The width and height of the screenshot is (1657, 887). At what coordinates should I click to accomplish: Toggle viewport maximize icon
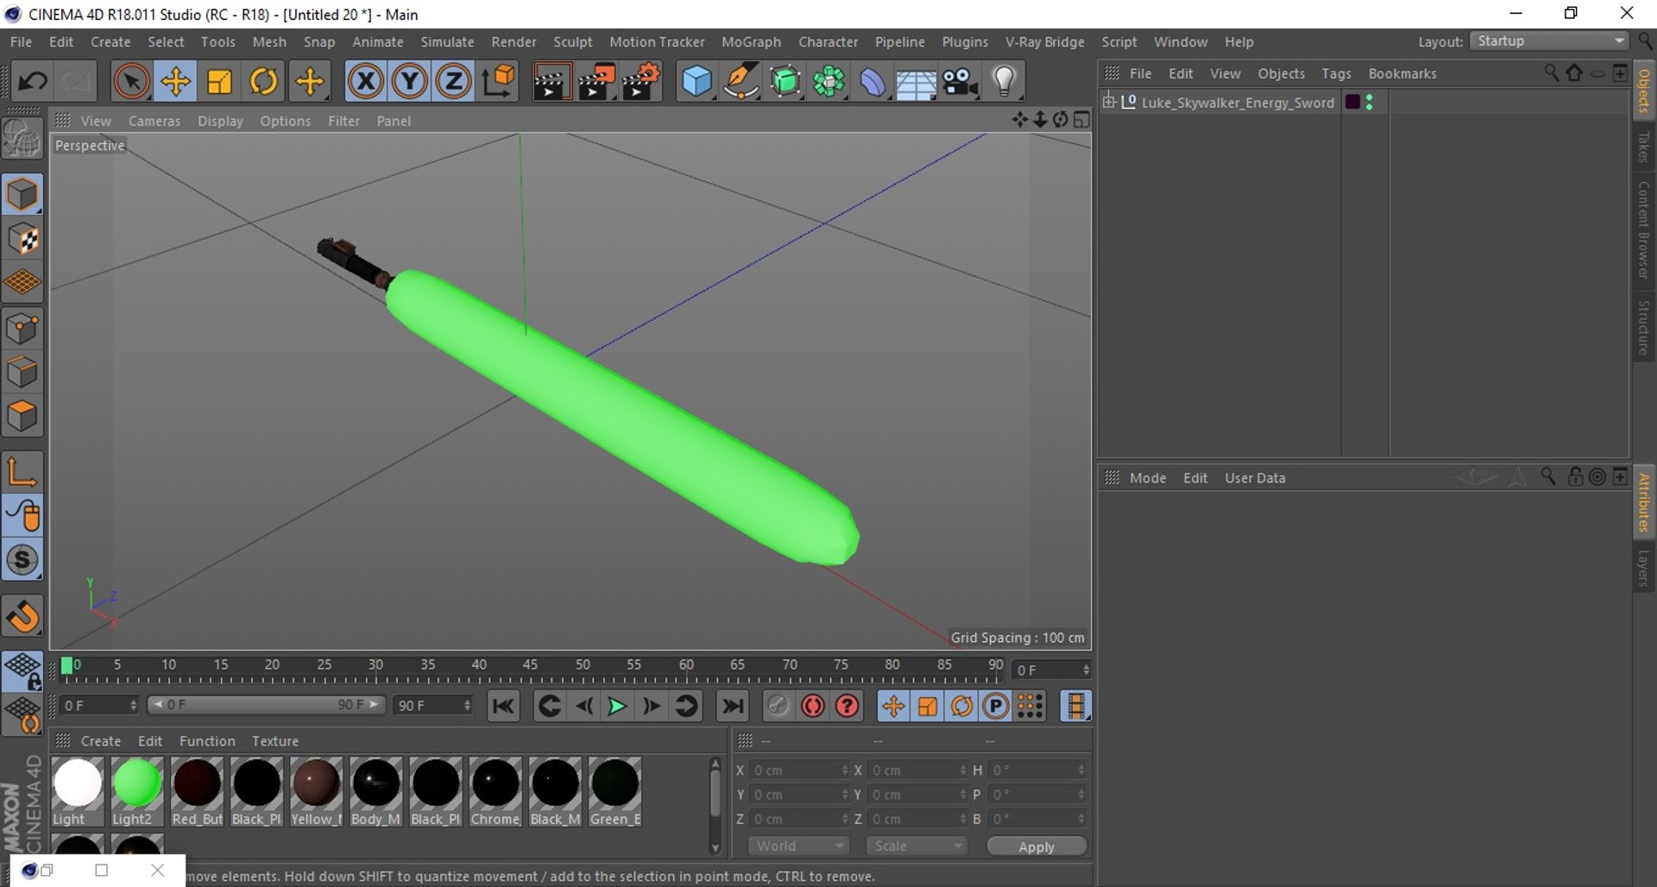[x=1081, y=120]
